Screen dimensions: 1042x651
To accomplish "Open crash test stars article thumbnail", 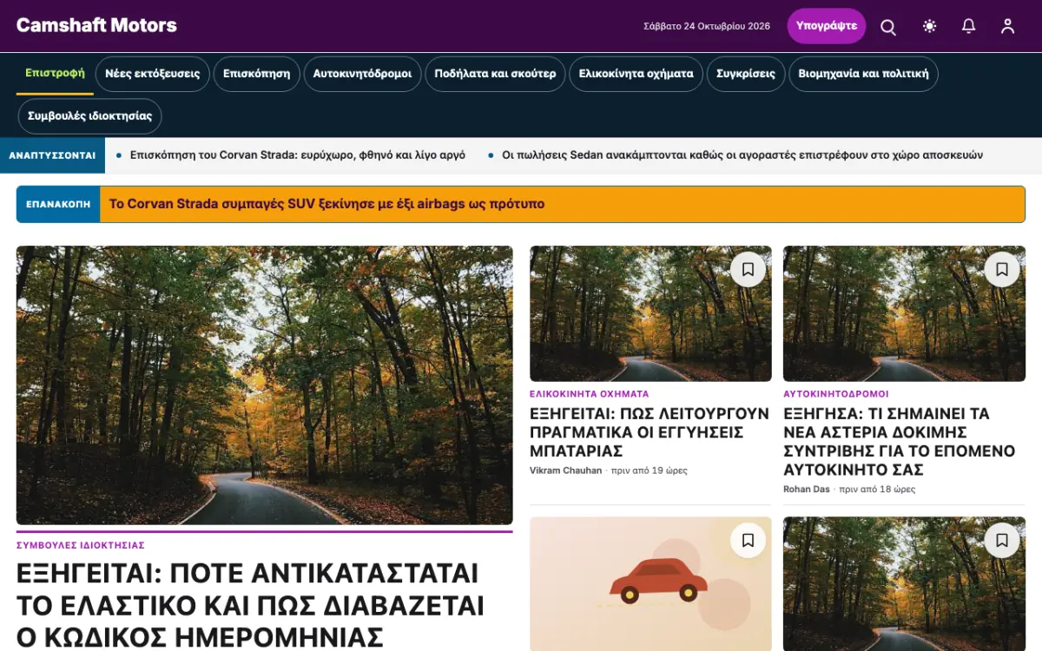I will pyautogui.click(x=904, y=313).
